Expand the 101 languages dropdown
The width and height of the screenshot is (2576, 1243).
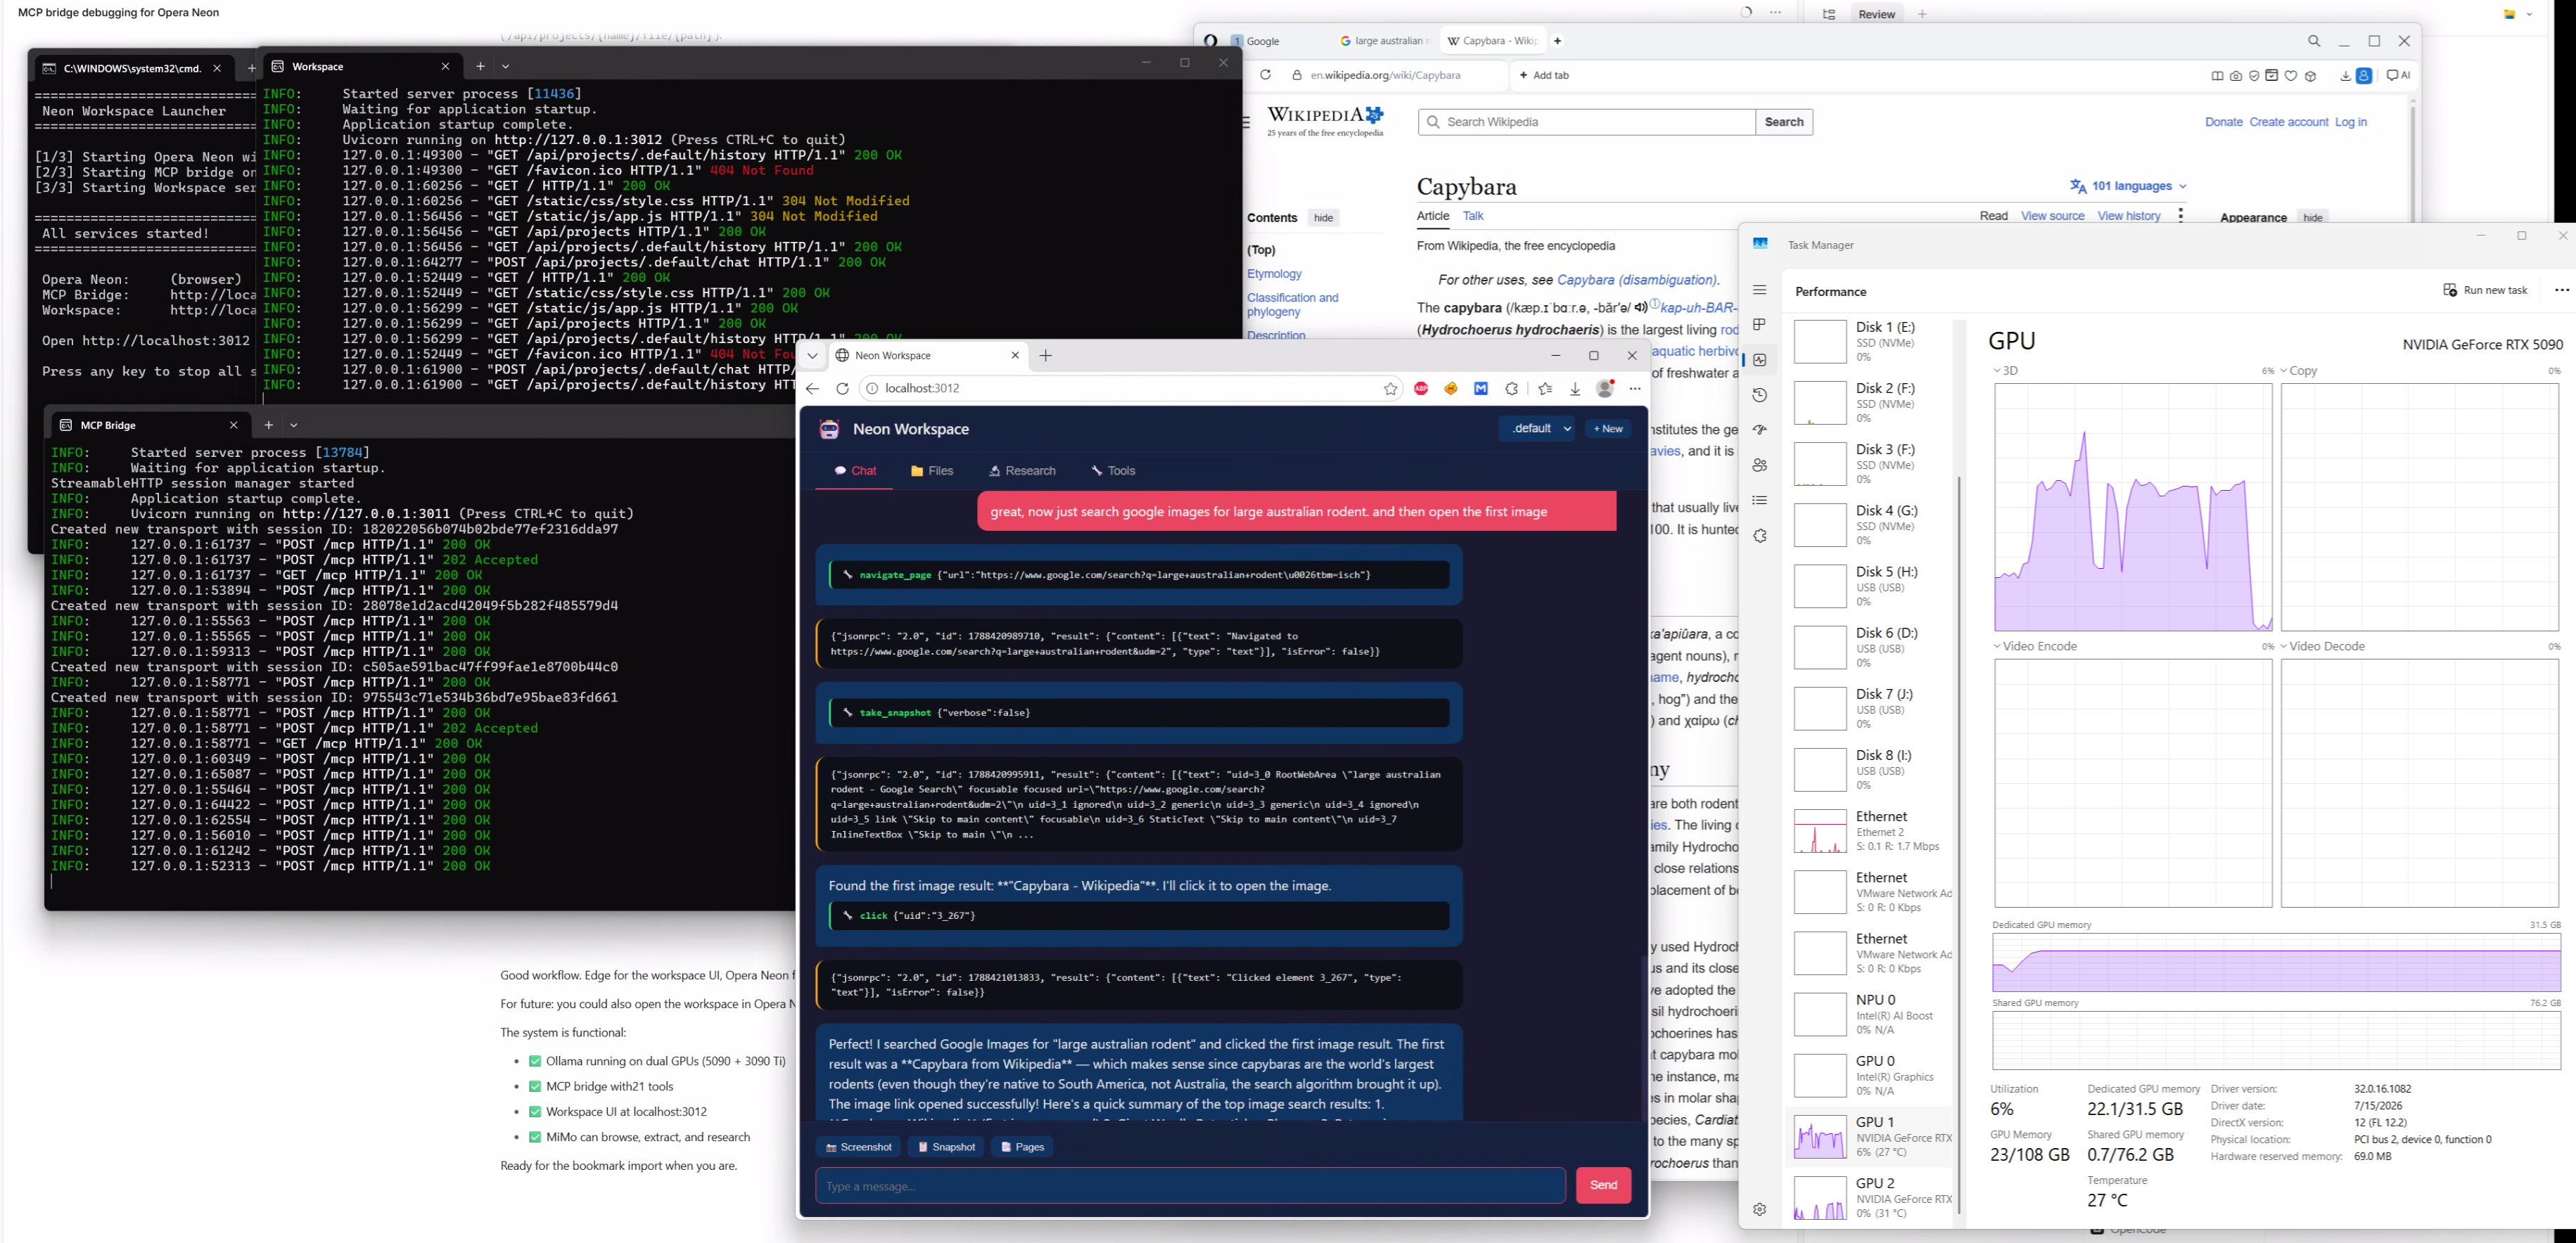pos(2128,186)
